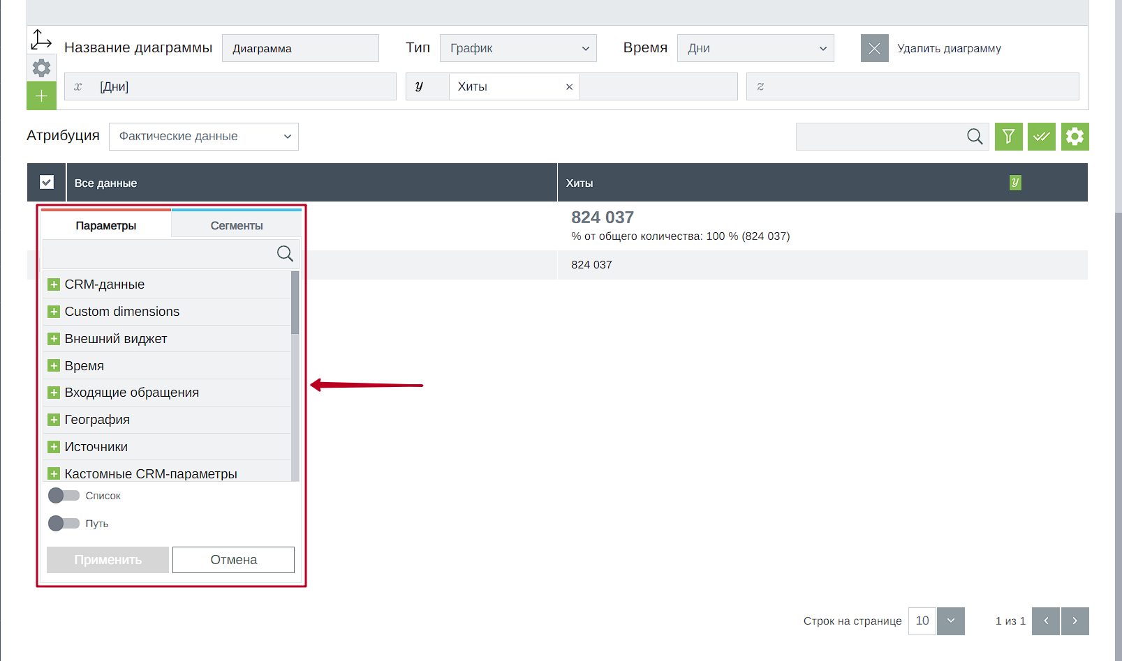Screen dimensions: 1122x661
Task: Go to previous page arrow
Action: pos(1046,621)
